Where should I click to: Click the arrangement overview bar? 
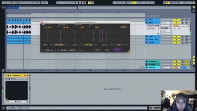coord(98,8)
